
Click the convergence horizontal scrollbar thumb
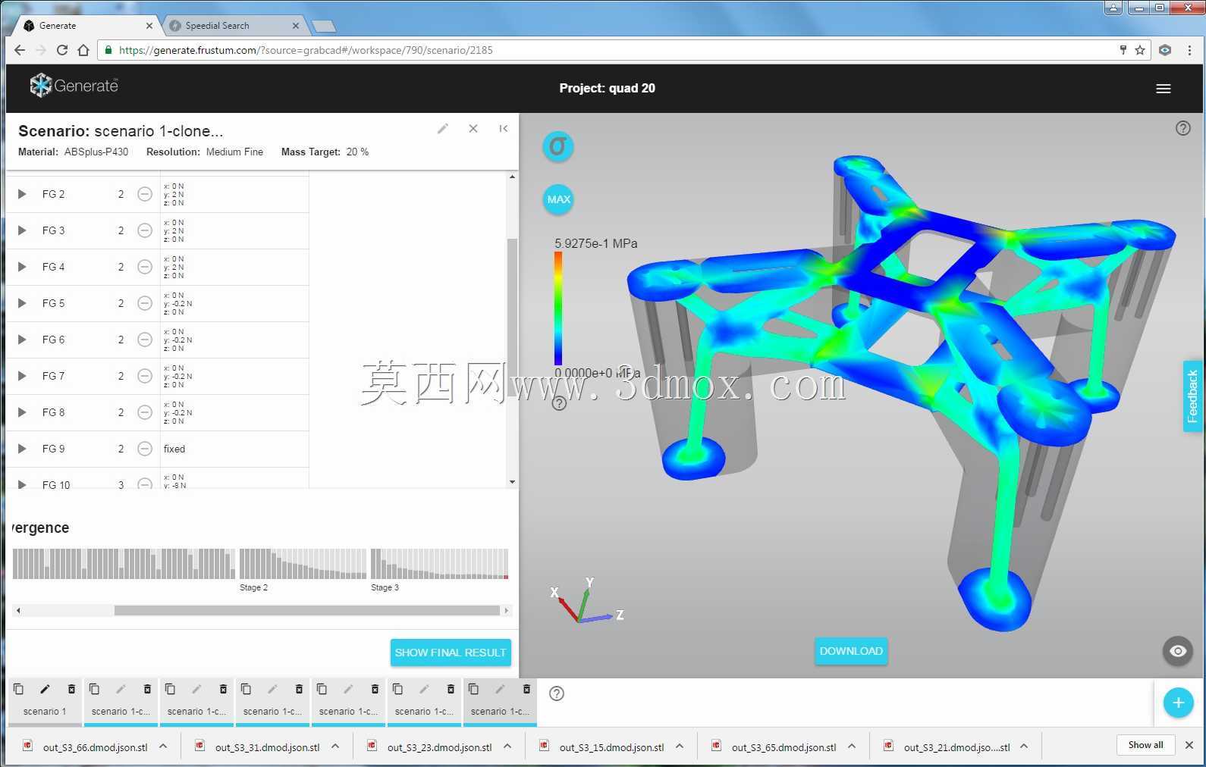point(307,610)
